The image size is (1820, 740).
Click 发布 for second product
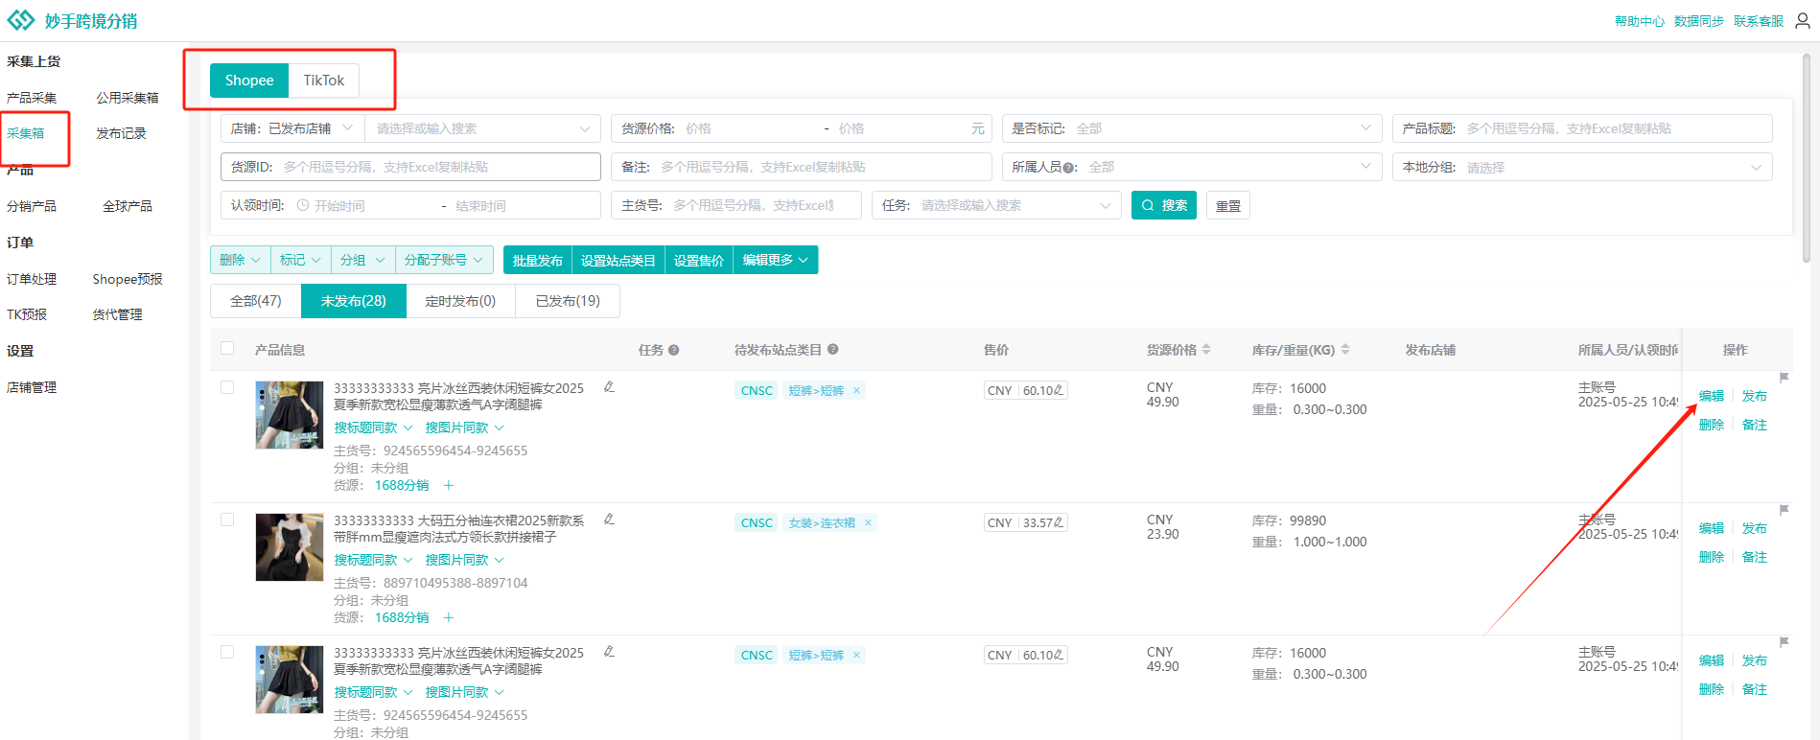1755,528
